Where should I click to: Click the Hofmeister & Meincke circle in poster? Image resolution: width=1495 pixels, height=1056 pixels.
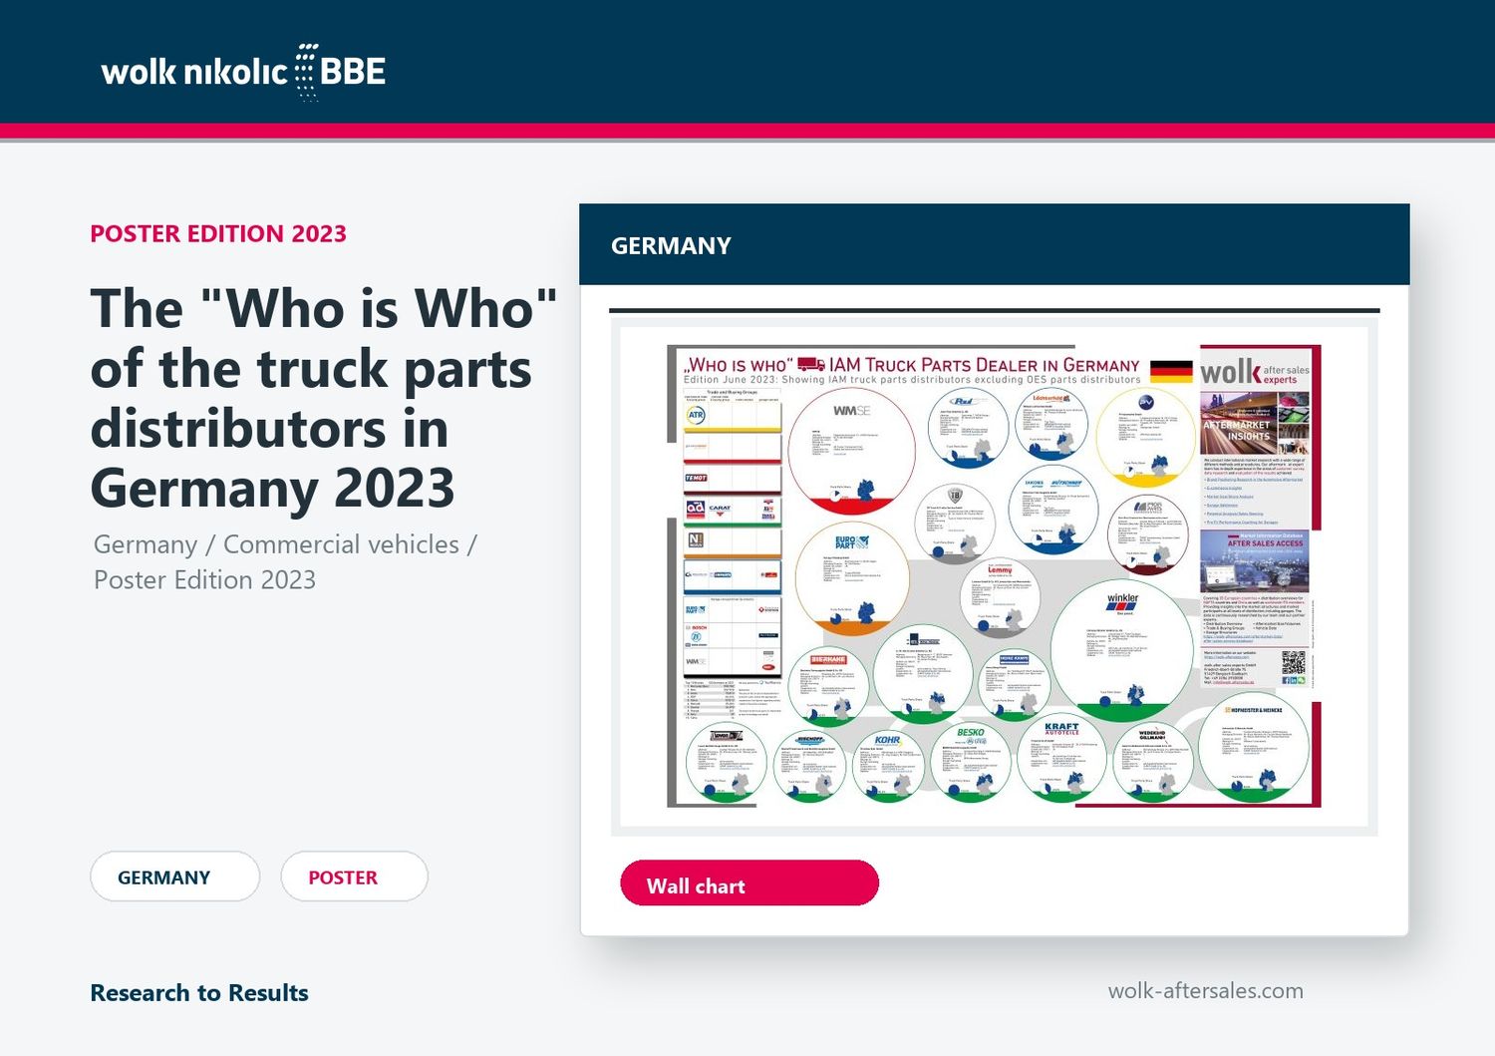[x=1255, y=747]
